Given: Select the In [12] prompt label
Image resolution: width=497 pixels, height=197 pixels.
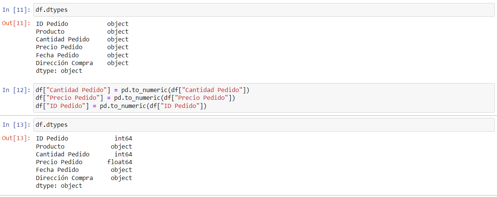Looking at the screenshot, I should [16, 90].
